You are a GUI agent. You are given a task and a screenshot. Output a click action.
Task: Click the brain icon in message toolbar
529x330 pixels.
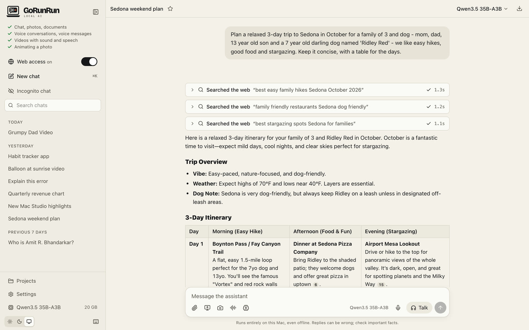[x=246, y=308]
